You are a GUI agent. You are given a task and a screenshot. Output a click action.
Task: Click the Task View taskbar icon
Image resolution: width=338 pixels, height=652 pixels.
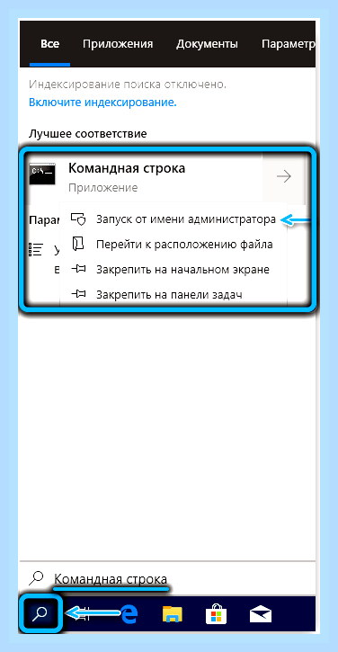click(84, 613)
